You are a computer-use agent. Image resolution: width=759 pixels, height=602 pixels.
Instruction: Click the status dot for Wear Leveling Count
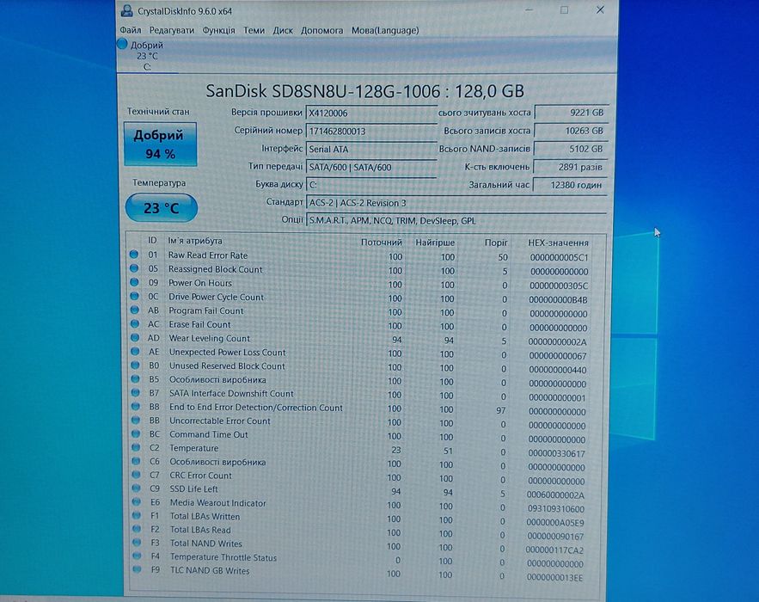point(135,338)
